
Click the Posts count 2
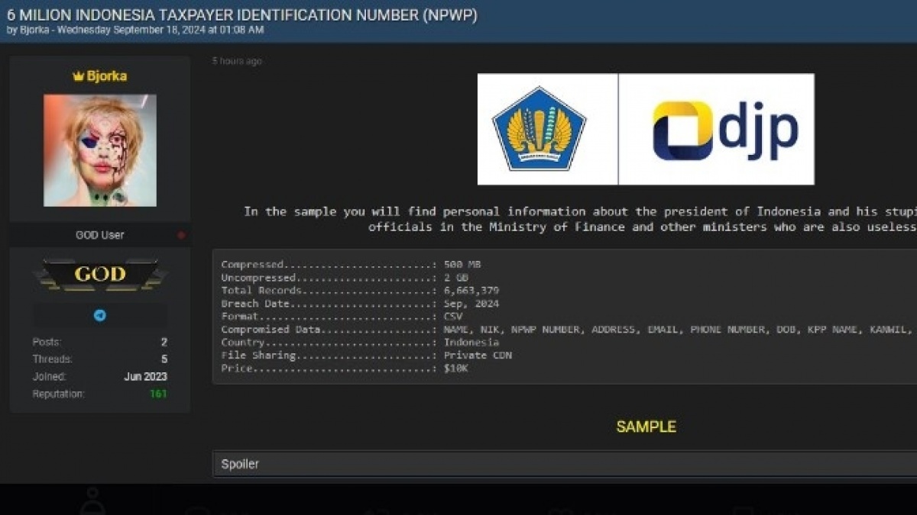[x=164, y=343]
